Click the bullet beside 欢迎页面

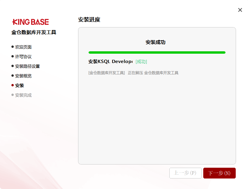tap(13, 47)
